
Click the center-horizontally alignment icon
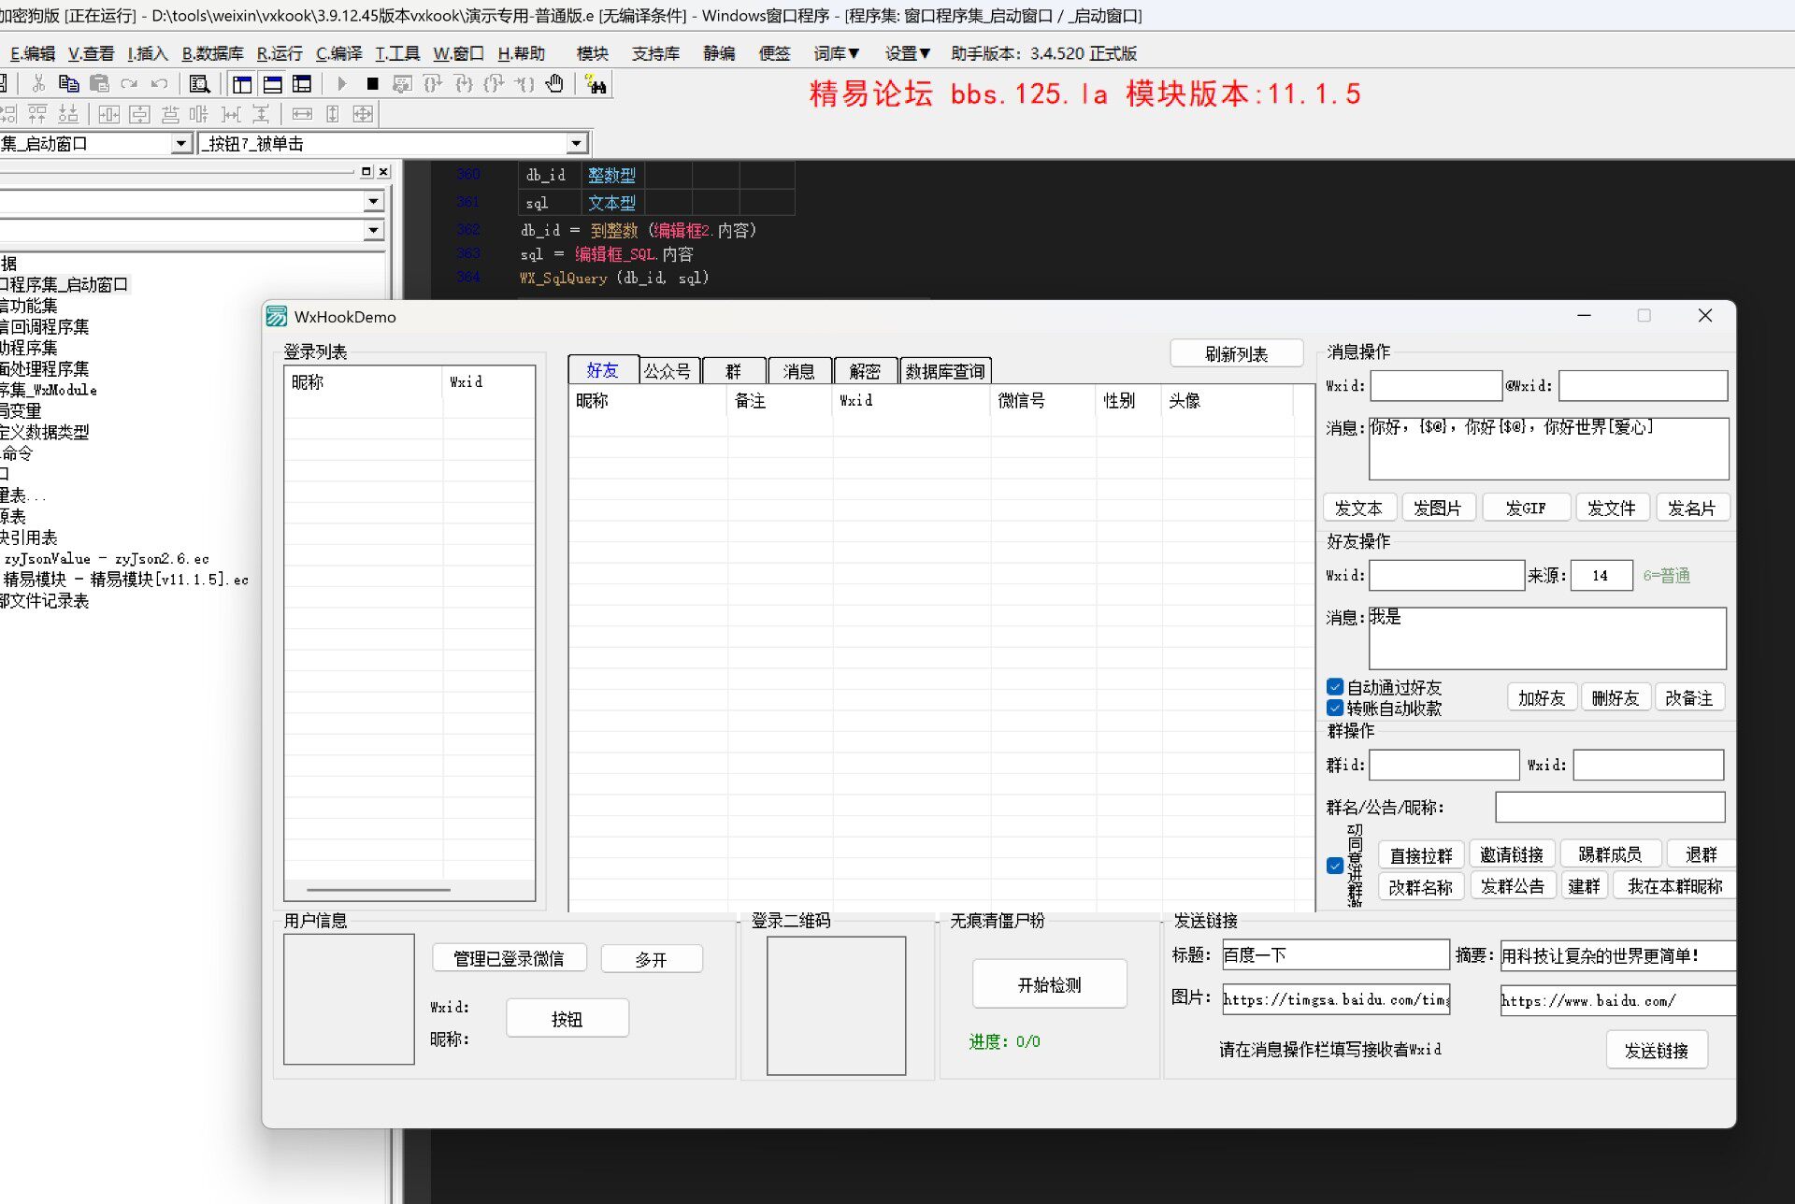tap(109, 114)
